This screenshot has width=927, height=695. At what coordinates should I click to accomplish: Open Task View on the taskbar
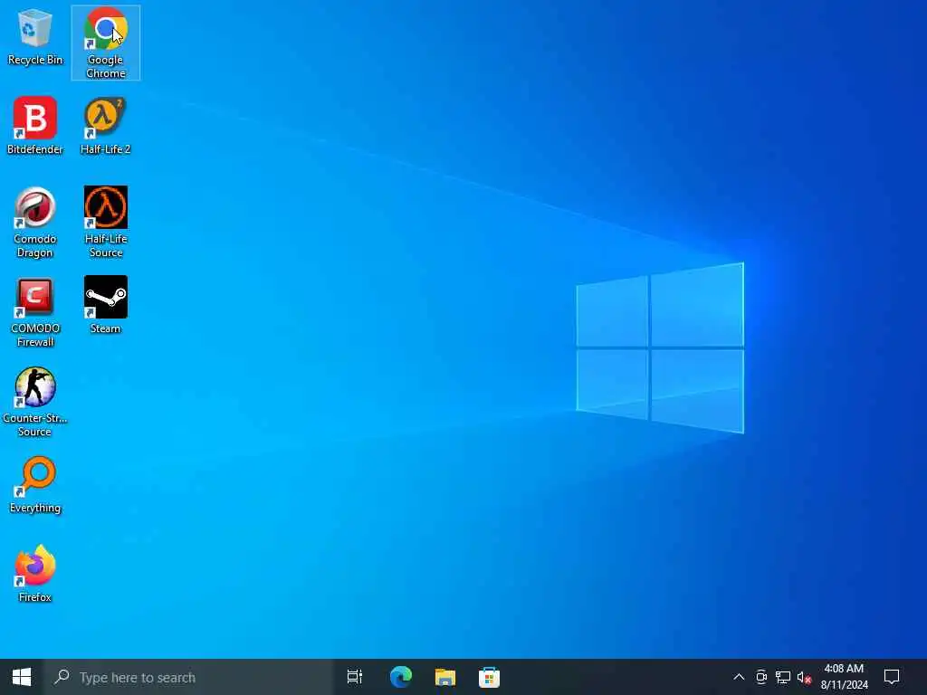point(355,677)
